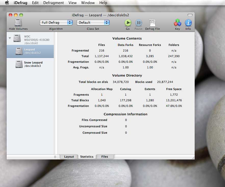Click the sidebar splitter resize handle
Viewport: 225px width, 187px height.
point(55,157)
